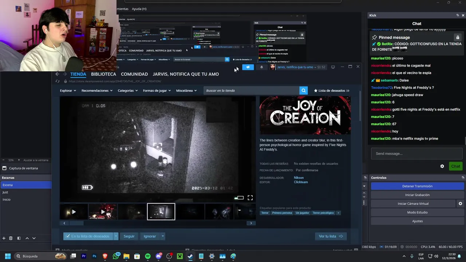Toggle fullscreen on the screenshot viewer

[250, 198]
